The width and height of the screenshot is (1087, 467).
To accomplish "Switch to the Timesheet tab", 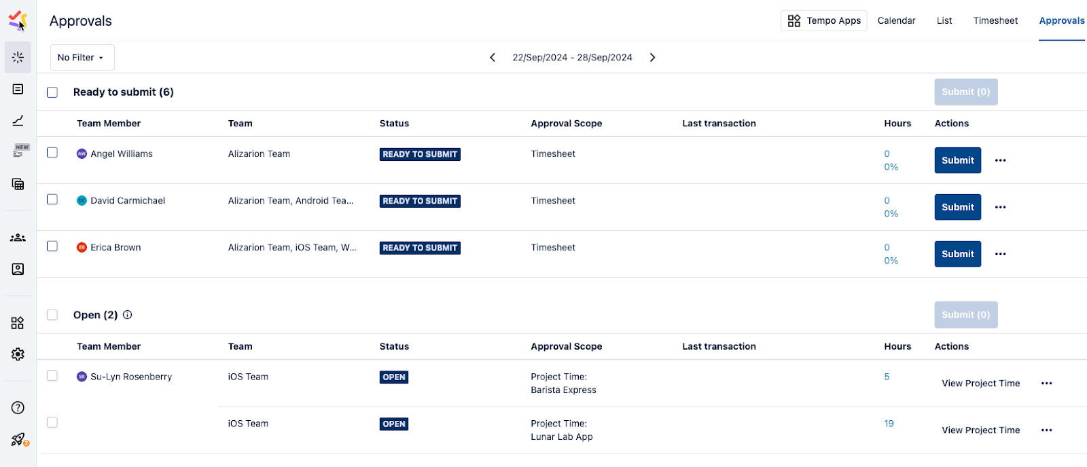I will click(995, 20).
